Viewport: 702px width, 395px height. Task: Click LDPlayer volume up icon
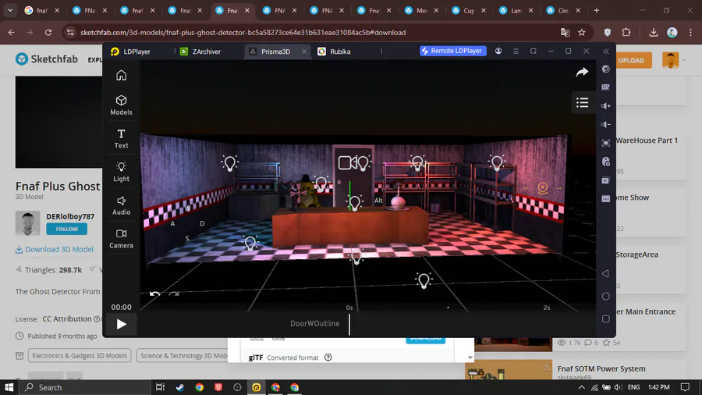click(606, 106)
